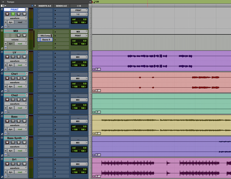The width and height of the screenshot is (231, 179).
Task: Solo the Bass Synth track
Action: point(18,142)
